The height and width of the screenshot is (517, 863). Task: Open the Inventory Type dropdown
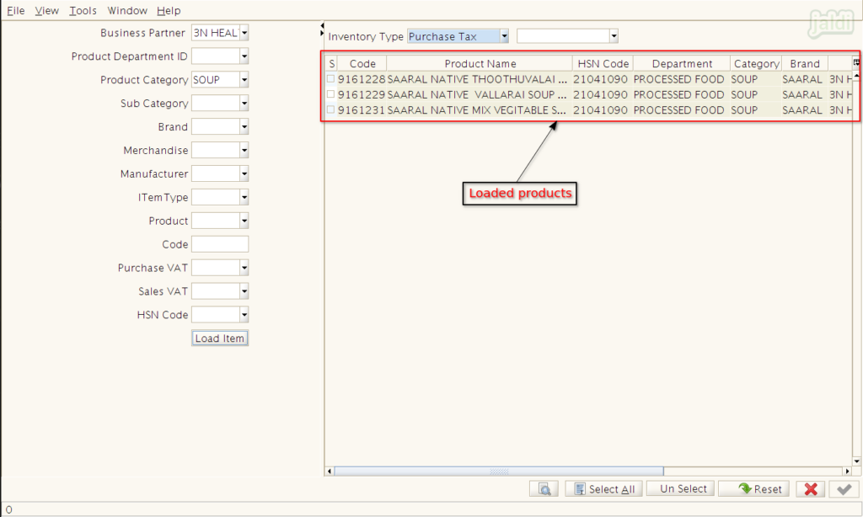click(x=504, y=36)
